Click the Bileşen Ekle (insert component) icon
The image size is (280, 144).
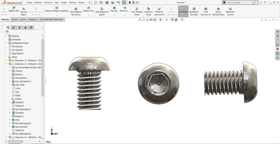tap(14, 8)
